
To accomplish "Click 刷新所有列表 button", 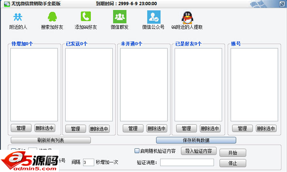I will (x=51, y=140).
